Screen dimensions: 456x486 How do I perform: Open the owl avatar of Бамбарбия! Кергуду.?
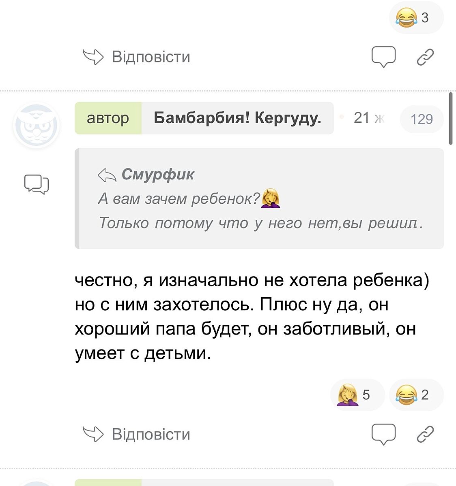click(37, 126)
